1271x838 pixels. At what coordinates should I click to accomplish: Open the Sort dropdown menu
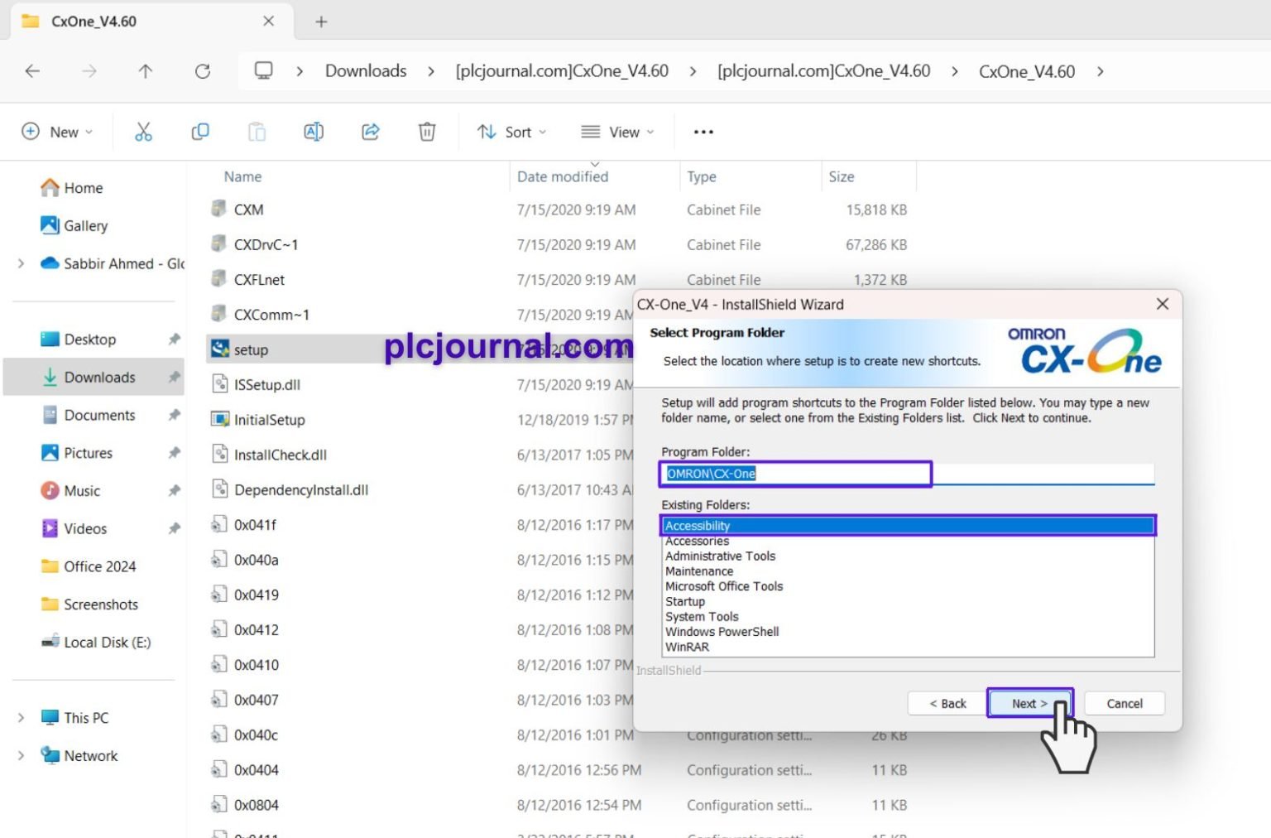point(511,131)
